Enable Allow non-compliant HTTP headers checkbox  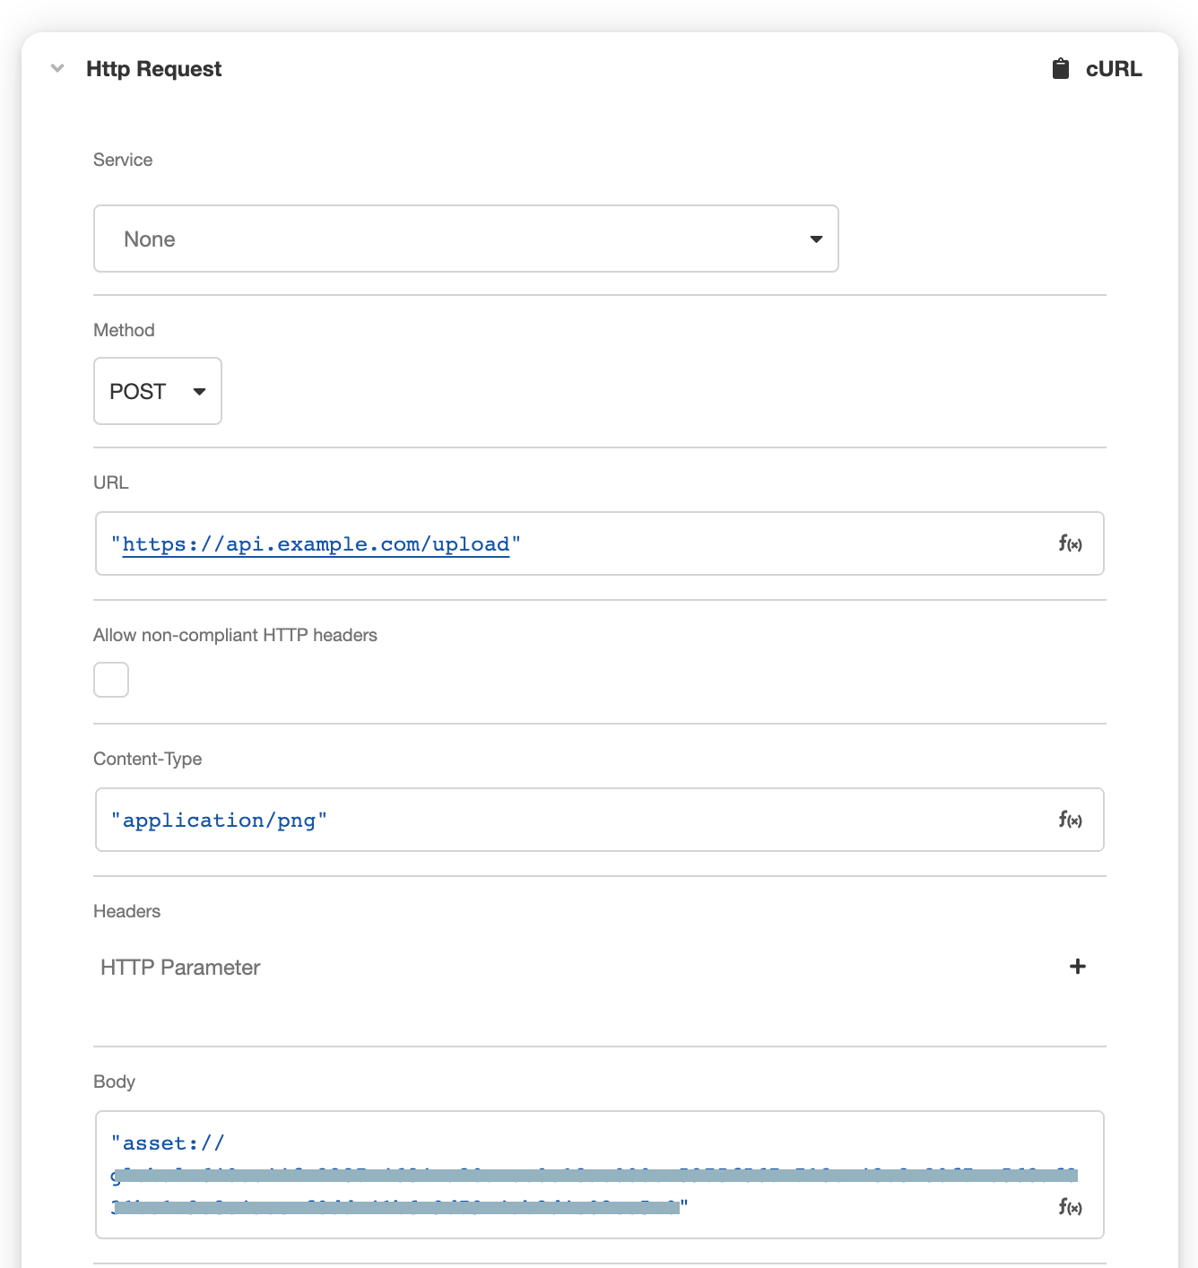(x=111, y=680)
